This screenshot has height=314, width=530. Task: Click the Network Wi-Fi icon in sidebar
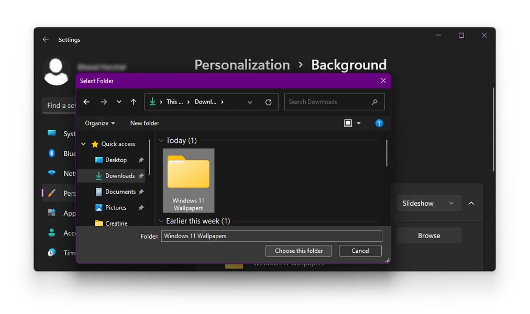coord(51,172)
